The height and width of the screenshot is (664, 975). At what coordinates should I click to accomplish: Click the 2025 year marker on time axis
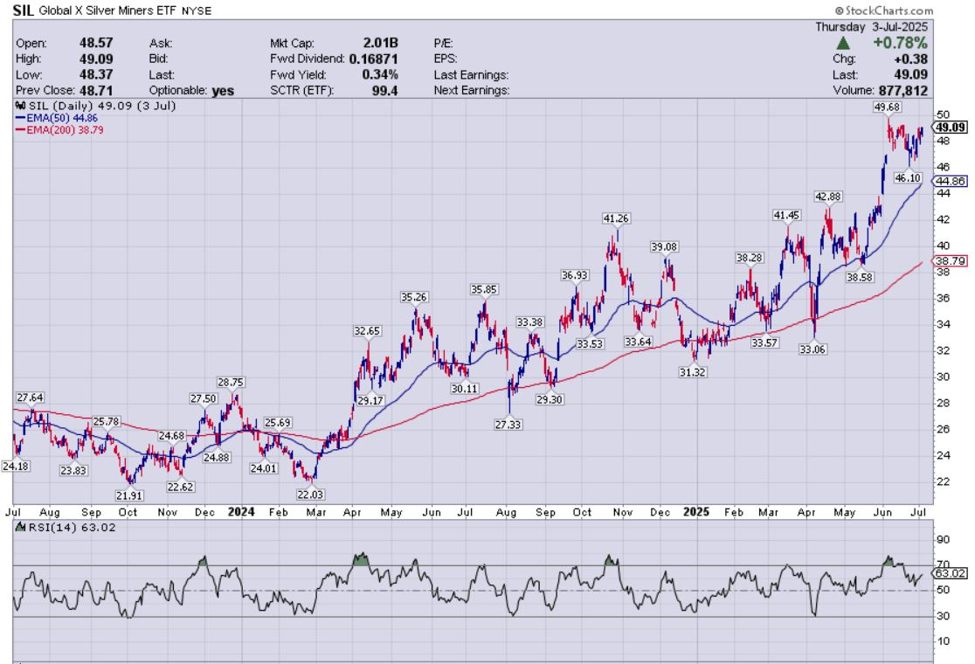coord(695,512)
